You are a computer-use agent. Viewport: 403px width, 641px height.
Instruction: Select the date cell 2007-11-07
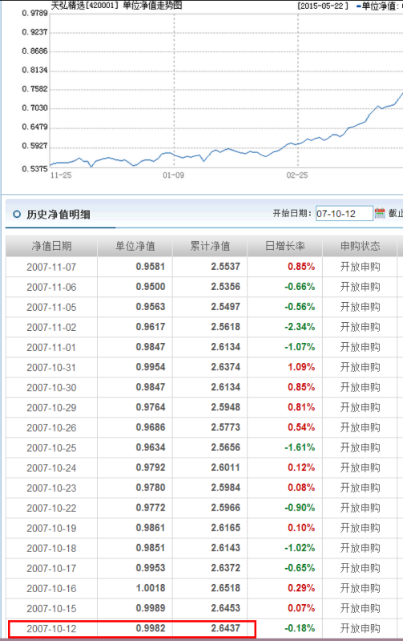51,267
